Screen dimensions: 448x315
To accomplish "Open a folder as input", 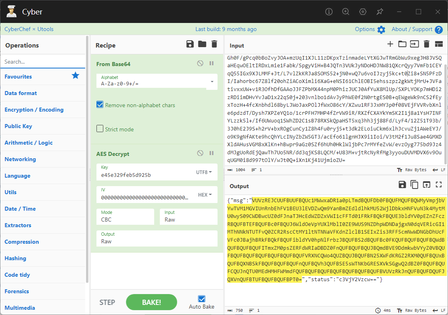I will point(402,44).
